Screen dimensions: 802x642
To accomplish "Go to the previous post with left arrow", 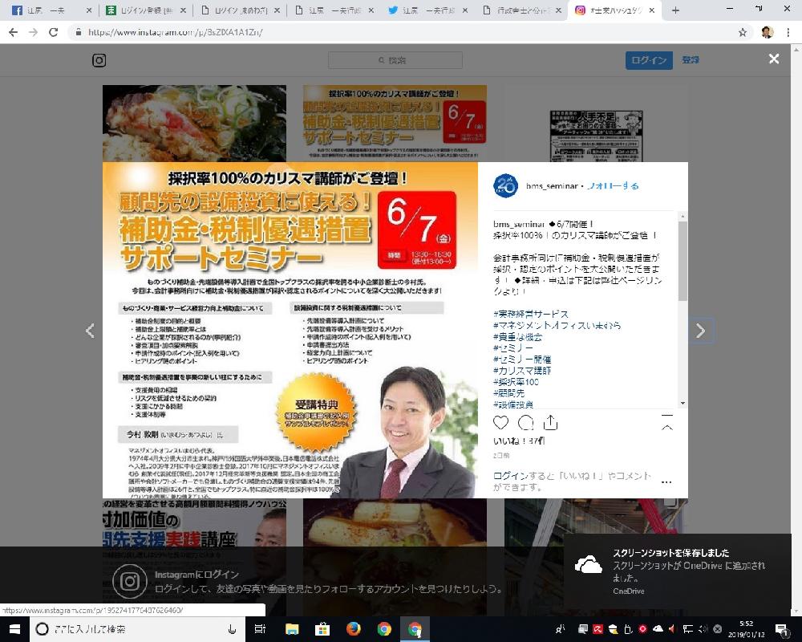I will [90, 331].
